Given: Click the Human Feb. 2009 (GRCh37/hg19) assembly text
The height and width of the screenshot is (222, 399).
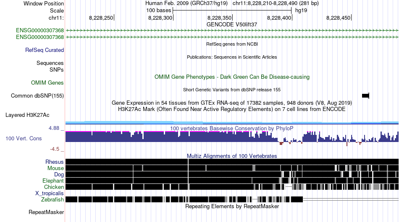Looking at the screenshot, I should pos(186,3).
